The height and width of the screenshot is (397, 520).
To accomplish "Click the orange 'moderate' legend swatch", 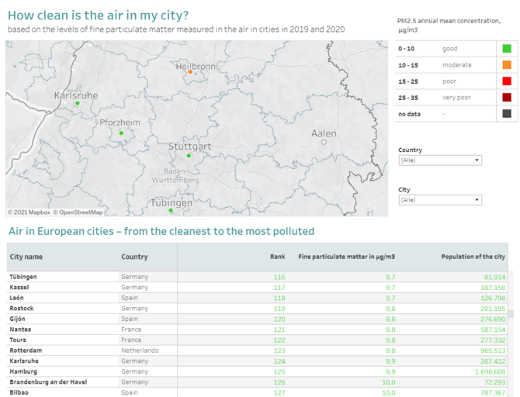I will (x=507, y=65).
